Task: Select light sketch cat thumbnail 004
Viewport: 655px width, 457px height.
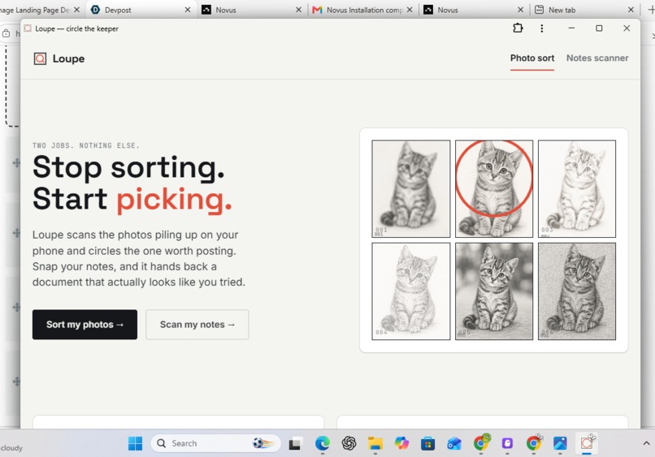Action: pyautogui.click(x=411, y=291)
